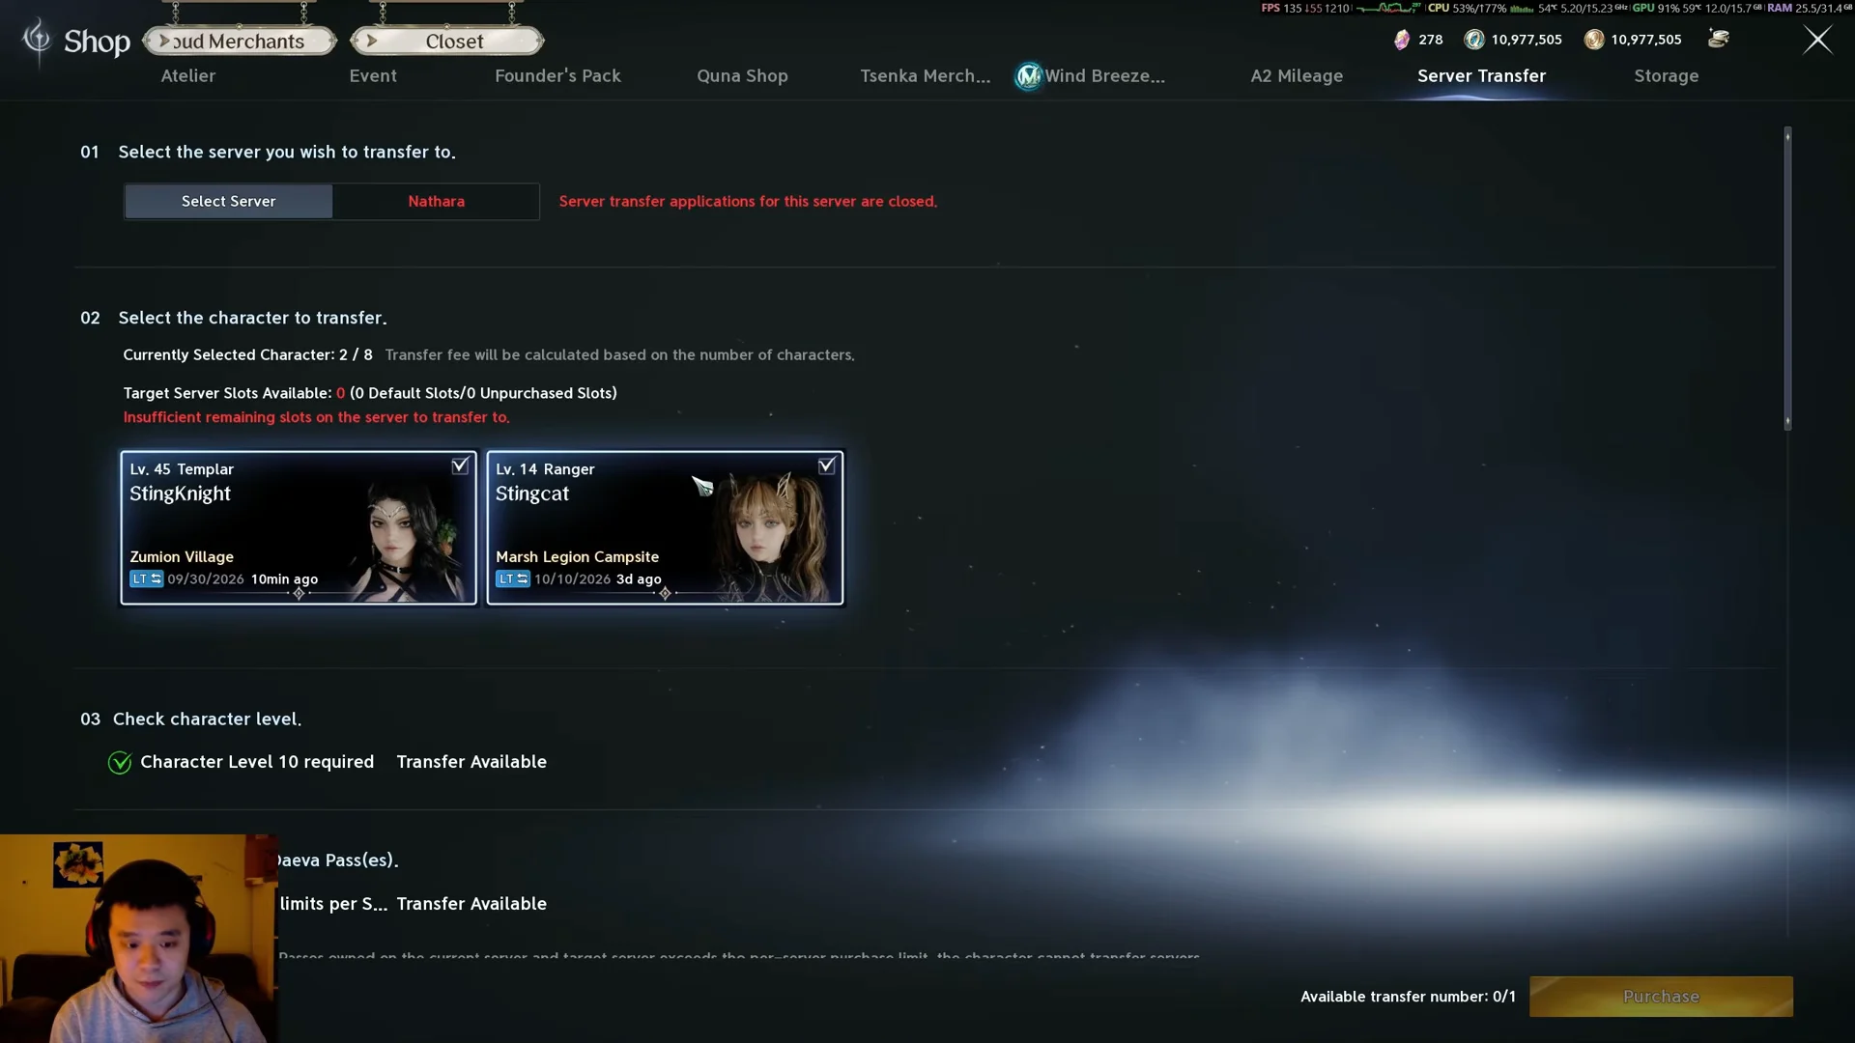Go to Founder's Pack tab

[557, 76]
